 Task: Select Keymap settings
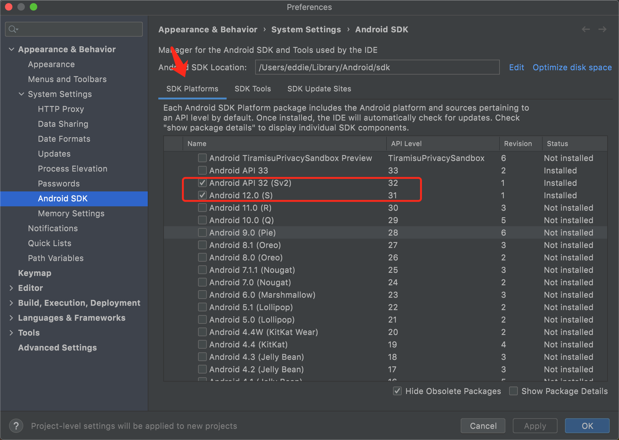[34, 273]
